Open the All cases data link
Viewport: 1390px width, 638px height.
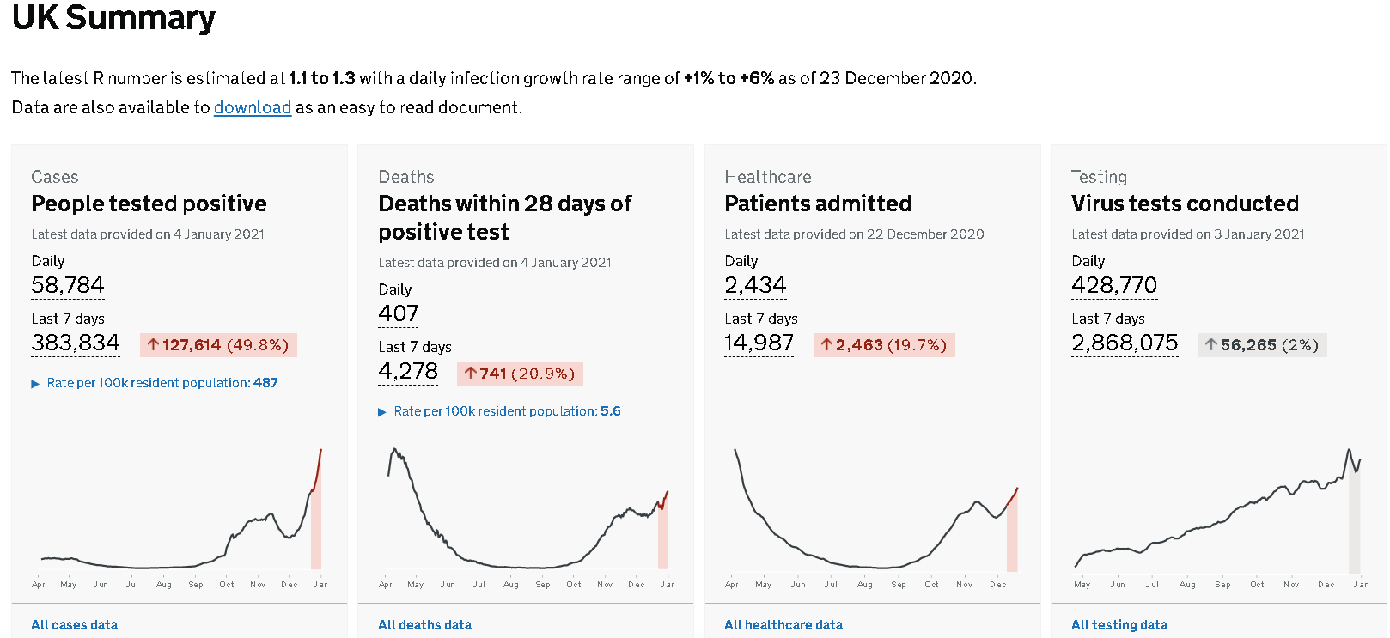coord(74,625)
